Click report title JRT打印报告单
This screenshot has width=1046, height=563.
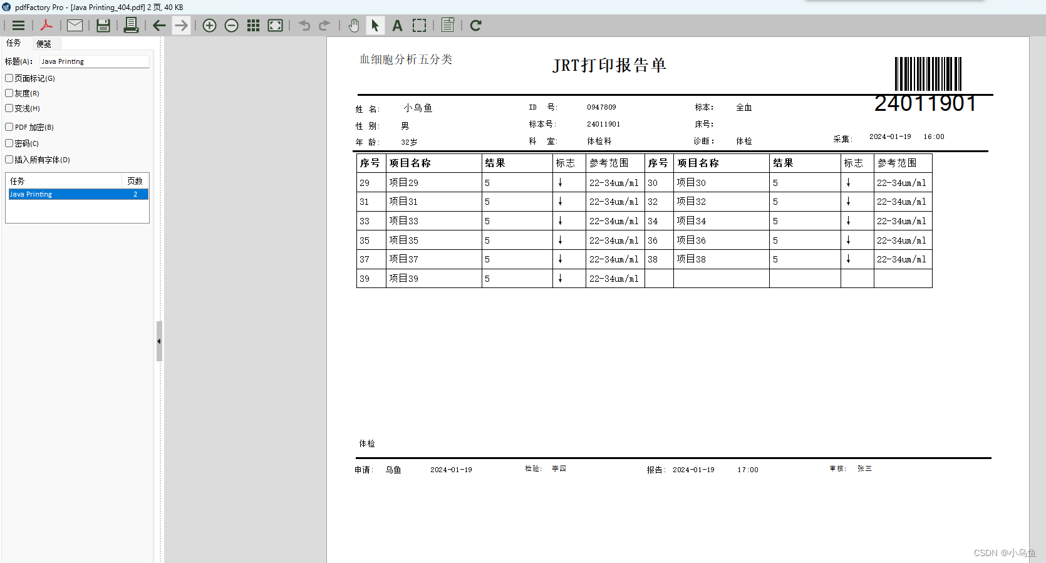coord(609,65)
